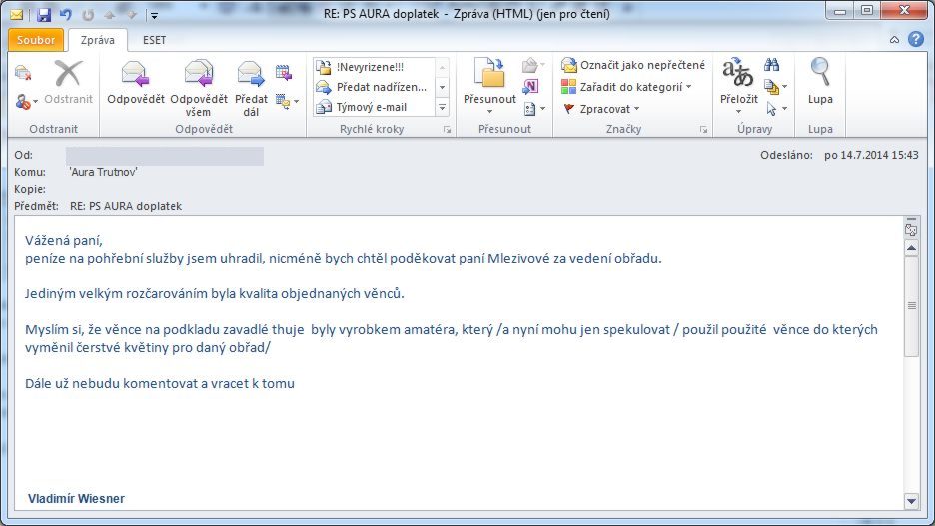Click the find binoculars icon
Screen dimensions: 935x526
(x=772, y=65)
